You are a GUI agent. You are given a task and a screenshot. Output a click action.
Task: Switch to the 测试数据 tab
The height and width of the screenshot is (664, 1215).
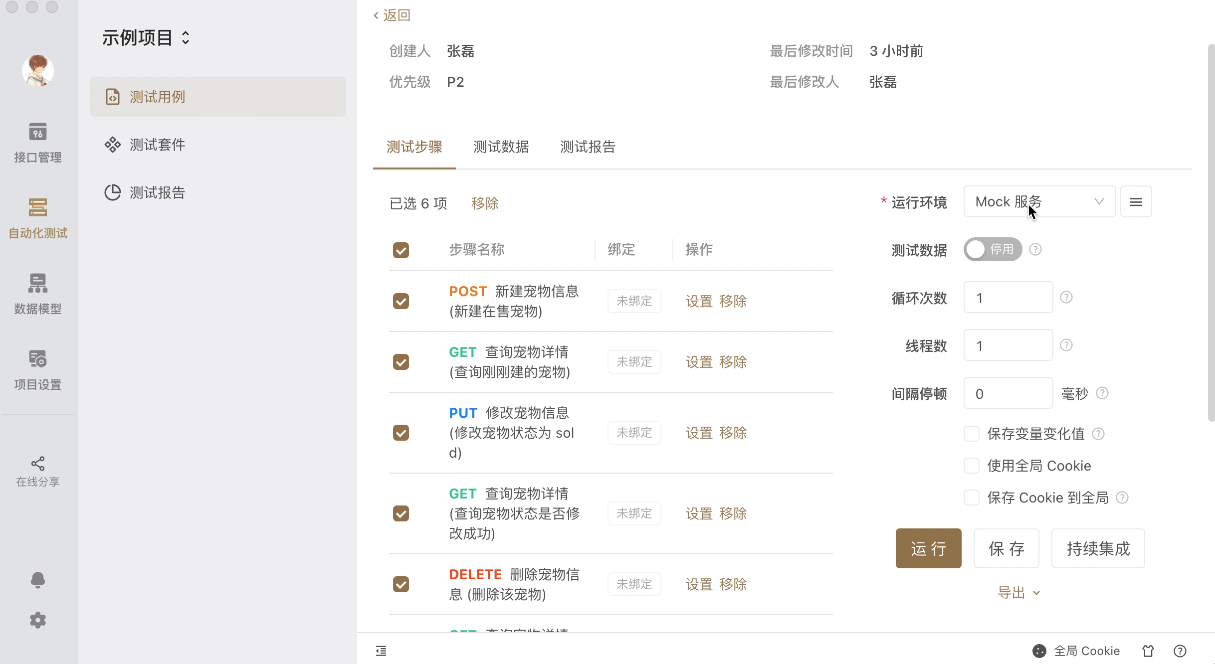(x=501, y=147)
